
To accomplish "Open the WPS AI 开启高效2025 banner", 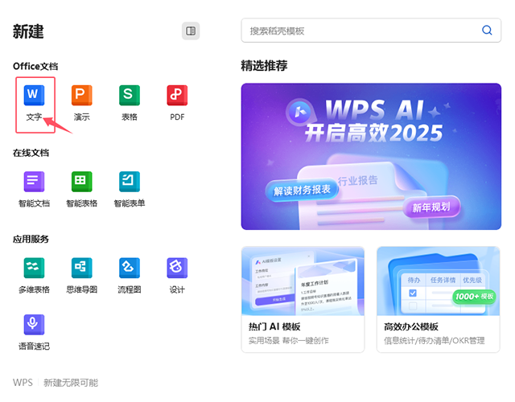I will pyautogui.click(x=371, y=156).
